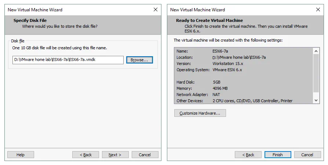The width and height of the screenshot is (328, 165).
Task: Click the settings list scroll up arrow
Action: (316, 51)
